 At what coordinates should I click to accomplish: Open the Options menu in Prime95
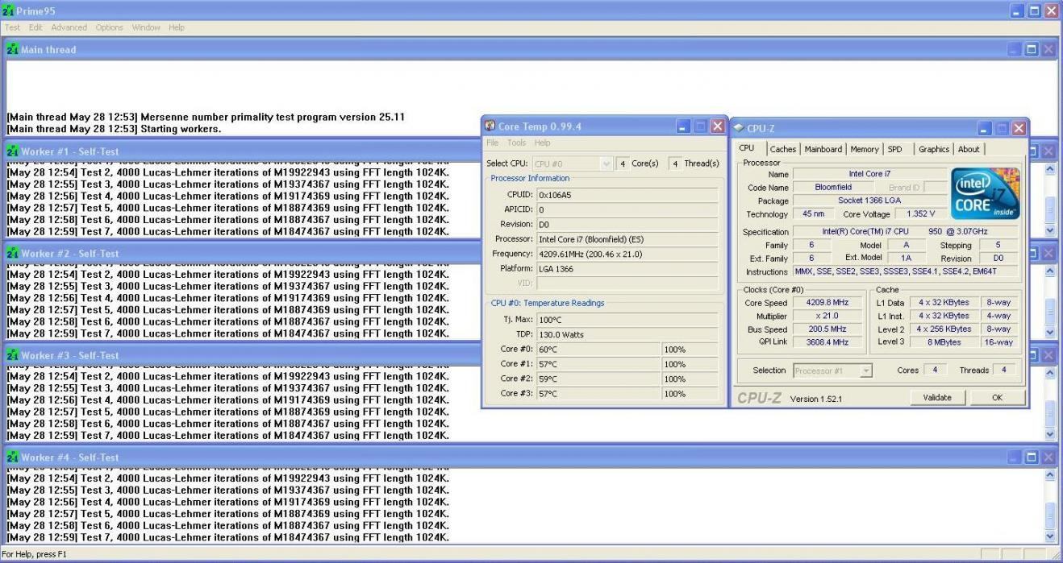click(110, 27)
